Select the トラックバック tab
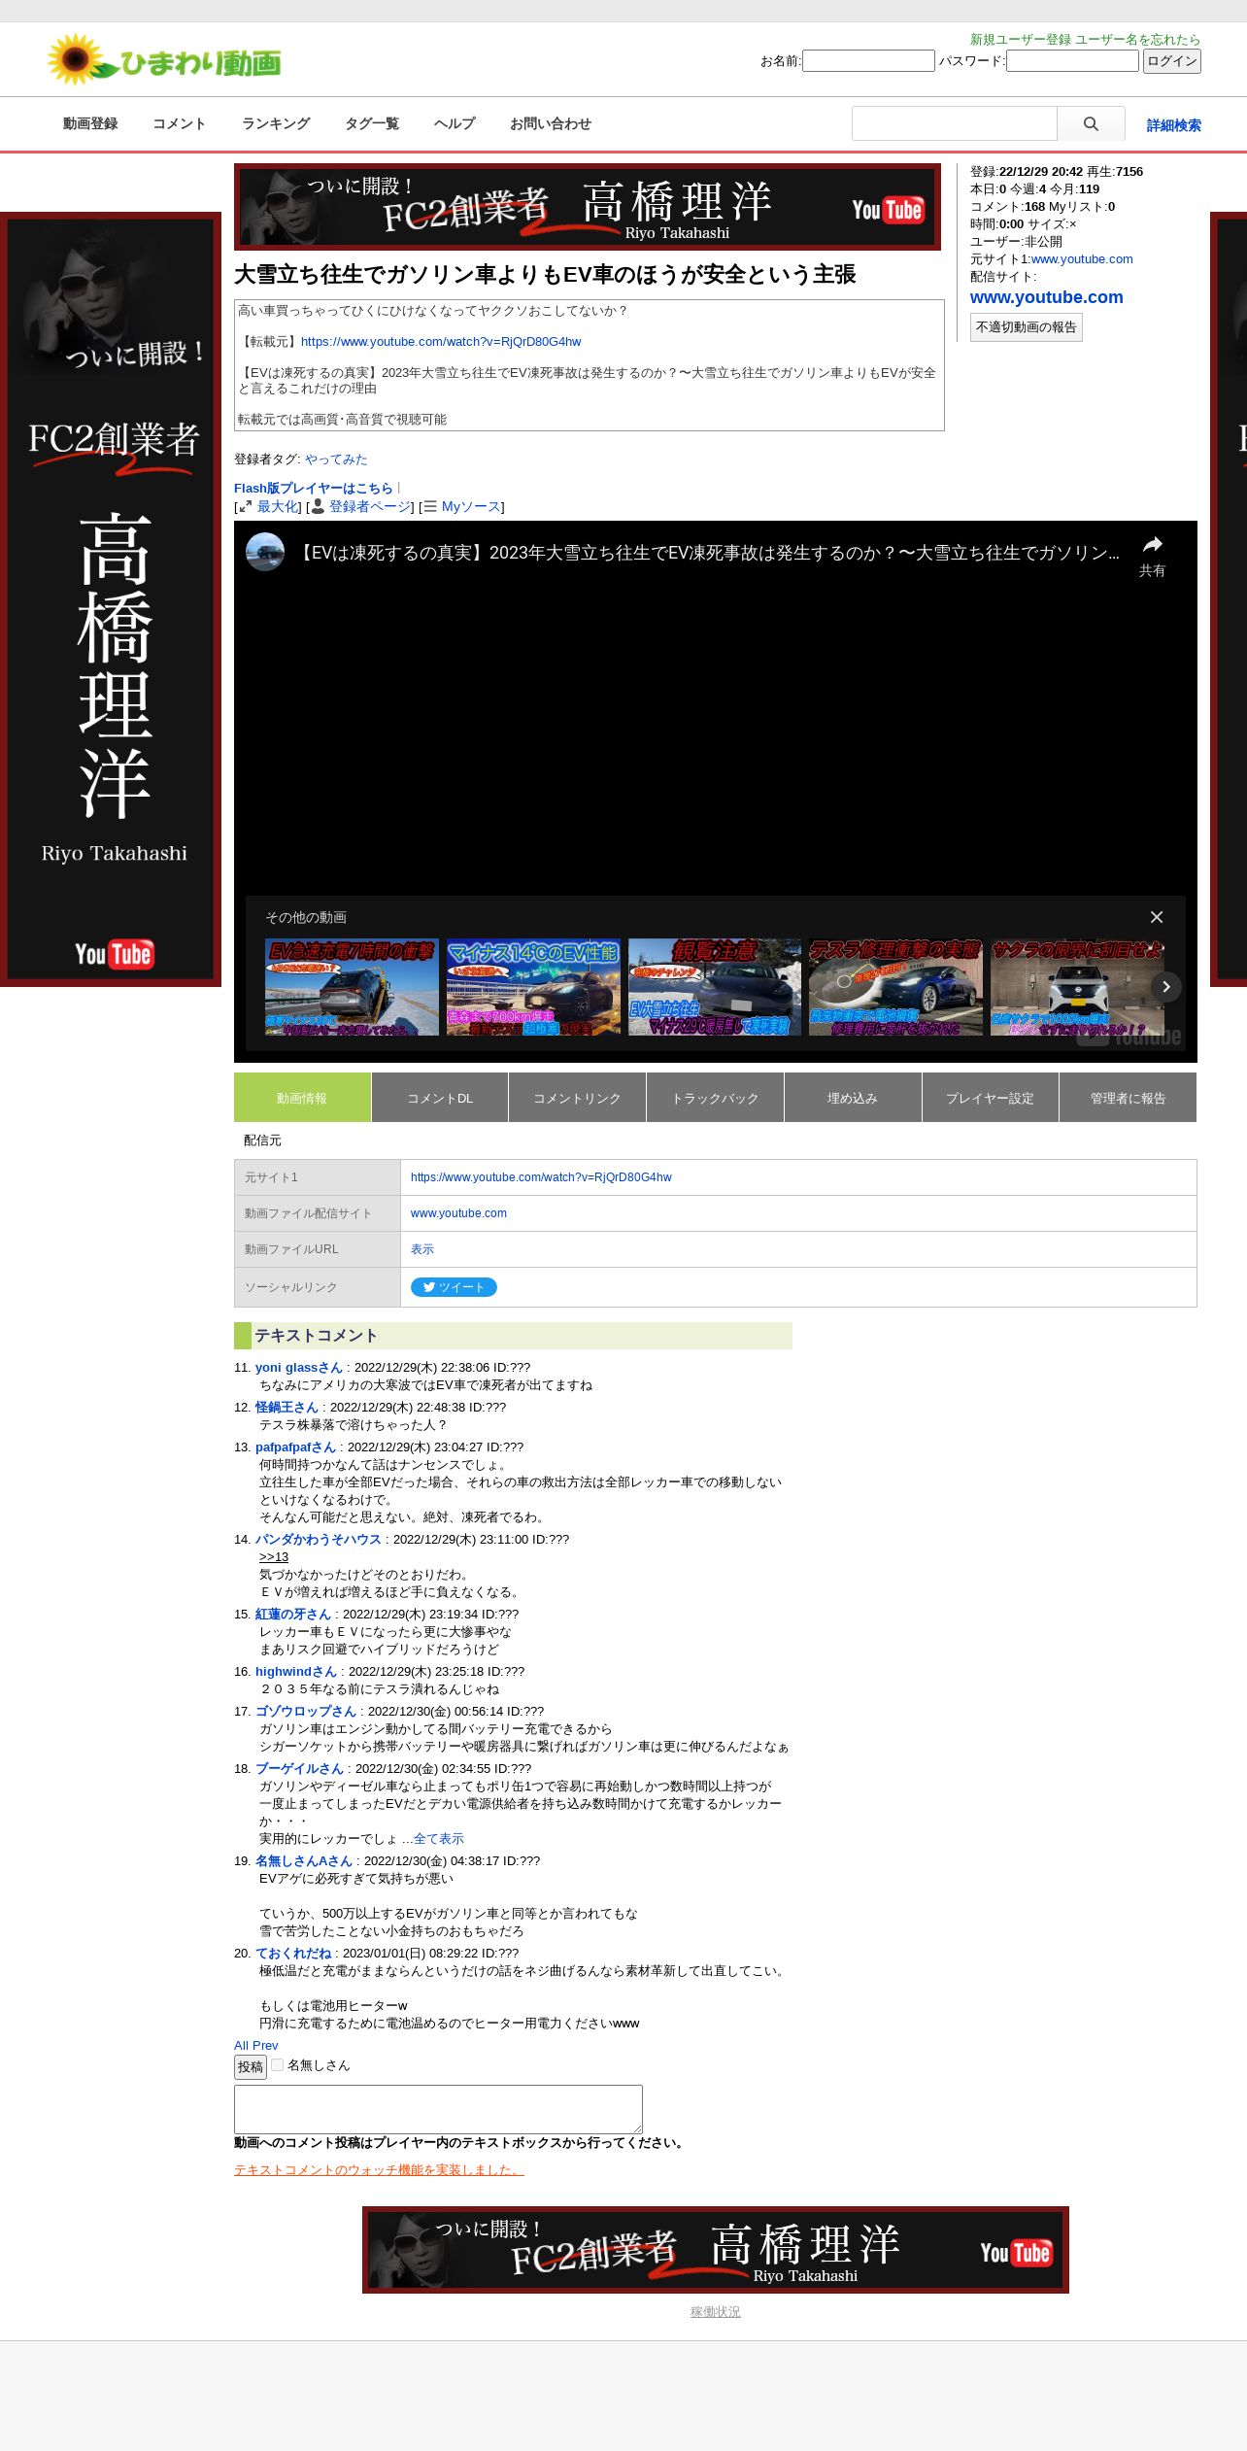 pyautogui.click(x=715, y=1098)
